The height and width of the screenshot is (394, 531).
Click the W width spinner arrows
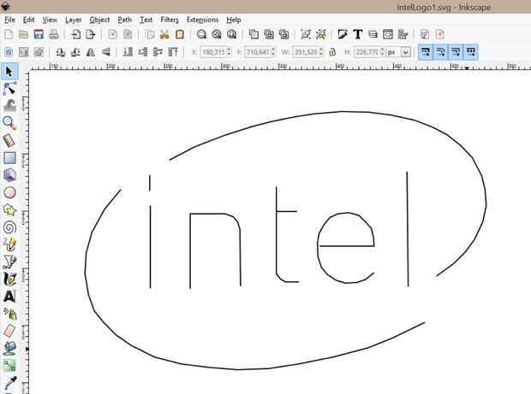click(321, 52)
